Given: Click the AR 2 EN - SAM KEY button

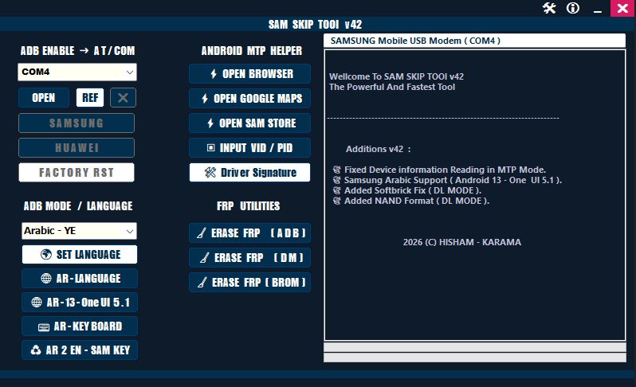Looking at the screenshot, I should pyautogui.click(x=80, y=350).
